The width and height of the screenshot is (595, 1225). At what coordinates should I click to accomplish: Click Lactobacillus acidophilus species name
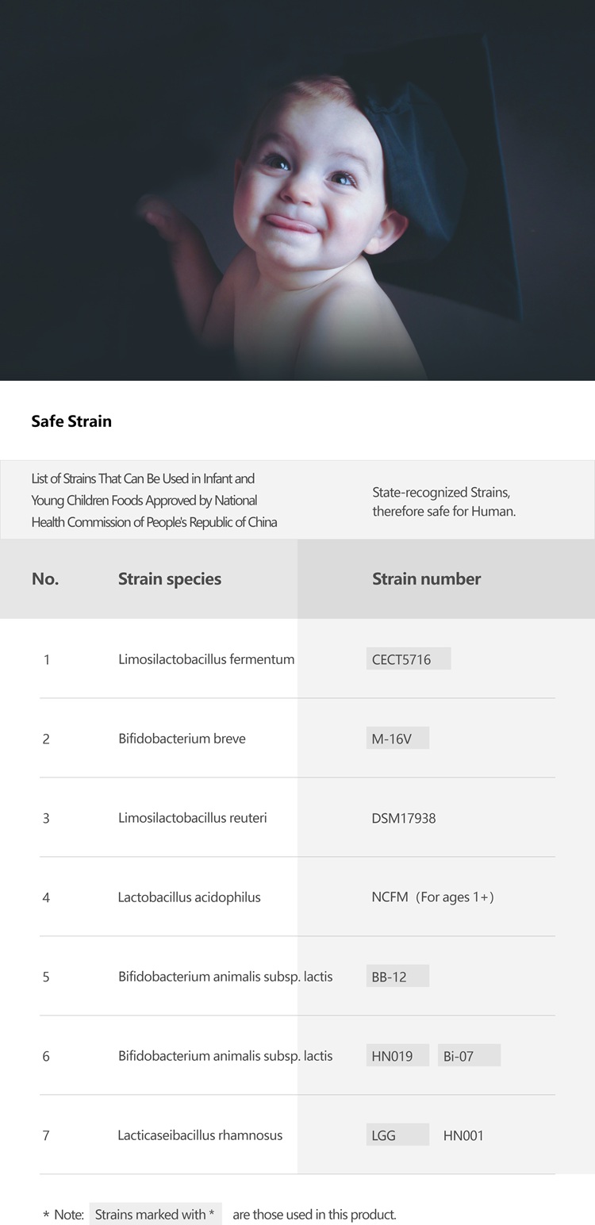coord(189,897)
